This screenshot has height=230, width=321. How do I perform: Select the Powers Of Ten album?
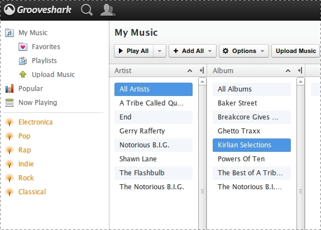tap(252, 159)
